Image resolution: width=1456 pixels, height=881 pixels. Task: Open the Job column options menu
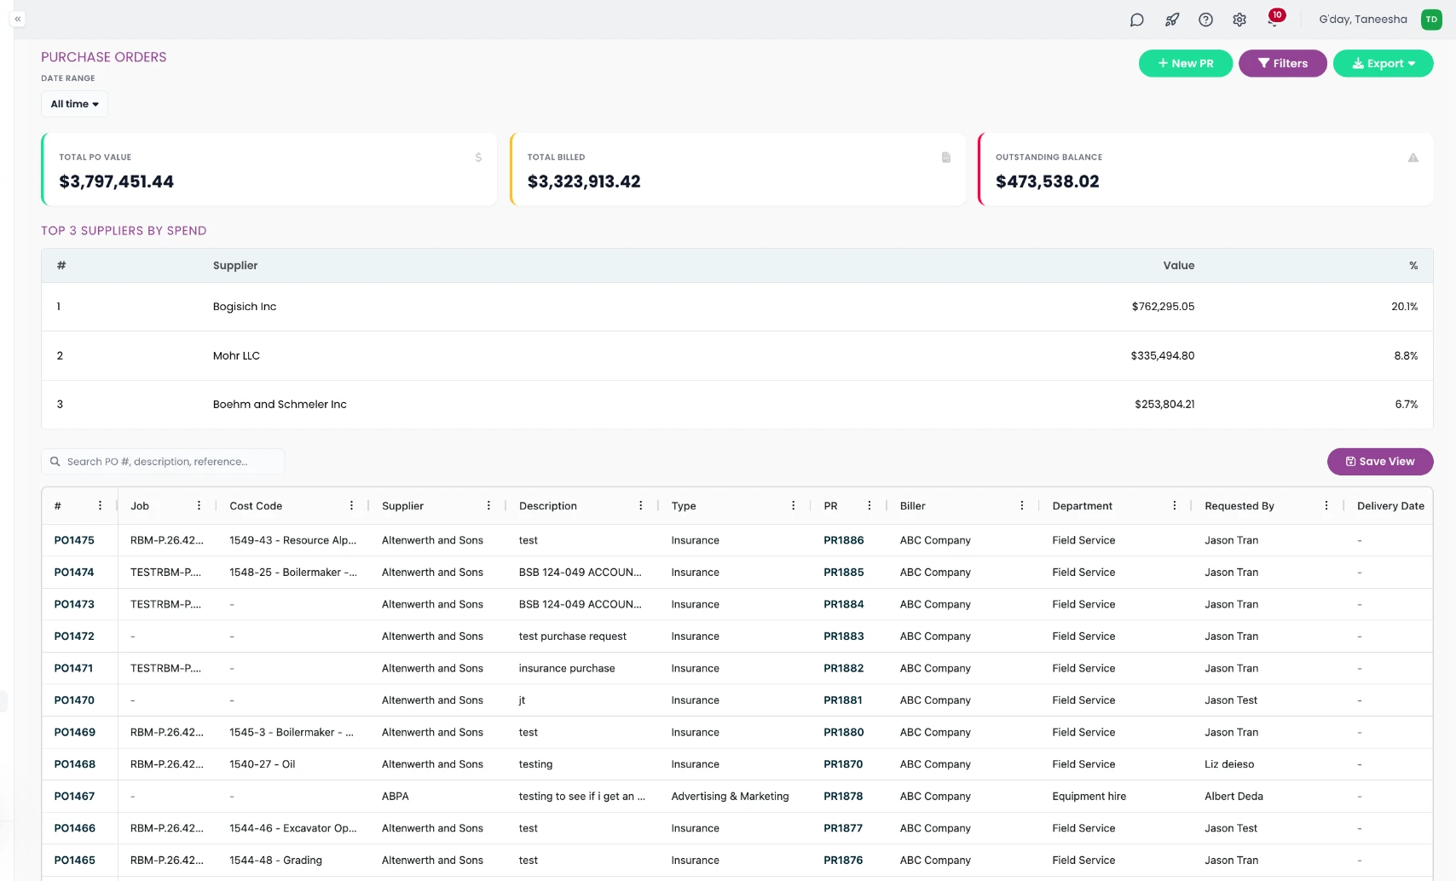coord(199,505)
